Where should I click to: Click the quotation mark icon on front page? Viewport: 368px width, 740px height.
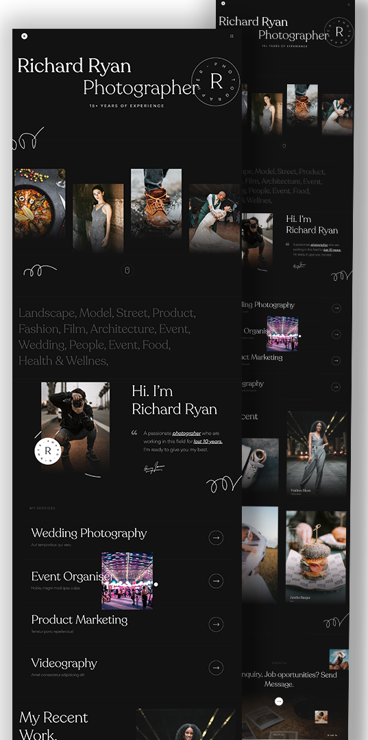[134, 433]
